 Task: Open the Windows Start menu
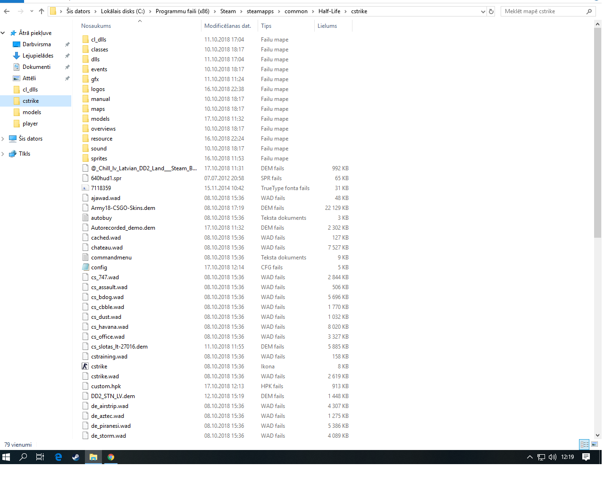point(6,457)
